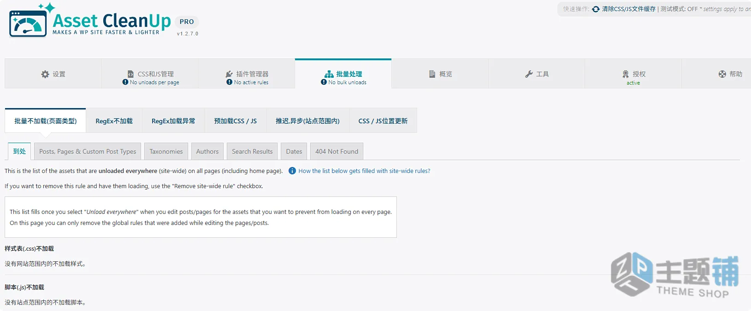Click the 脚本(.js)不加载 heading
Viewport: 751px width, 311px height.
click(24, 287)
